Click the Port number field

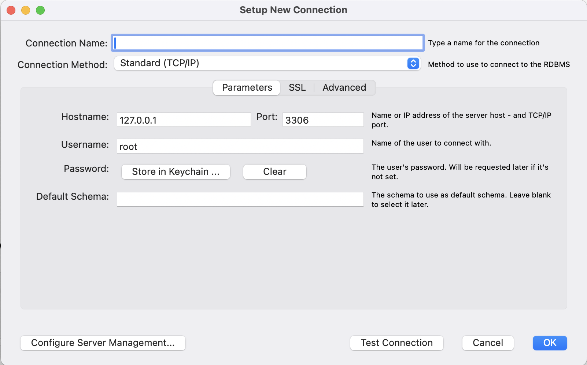323,120
